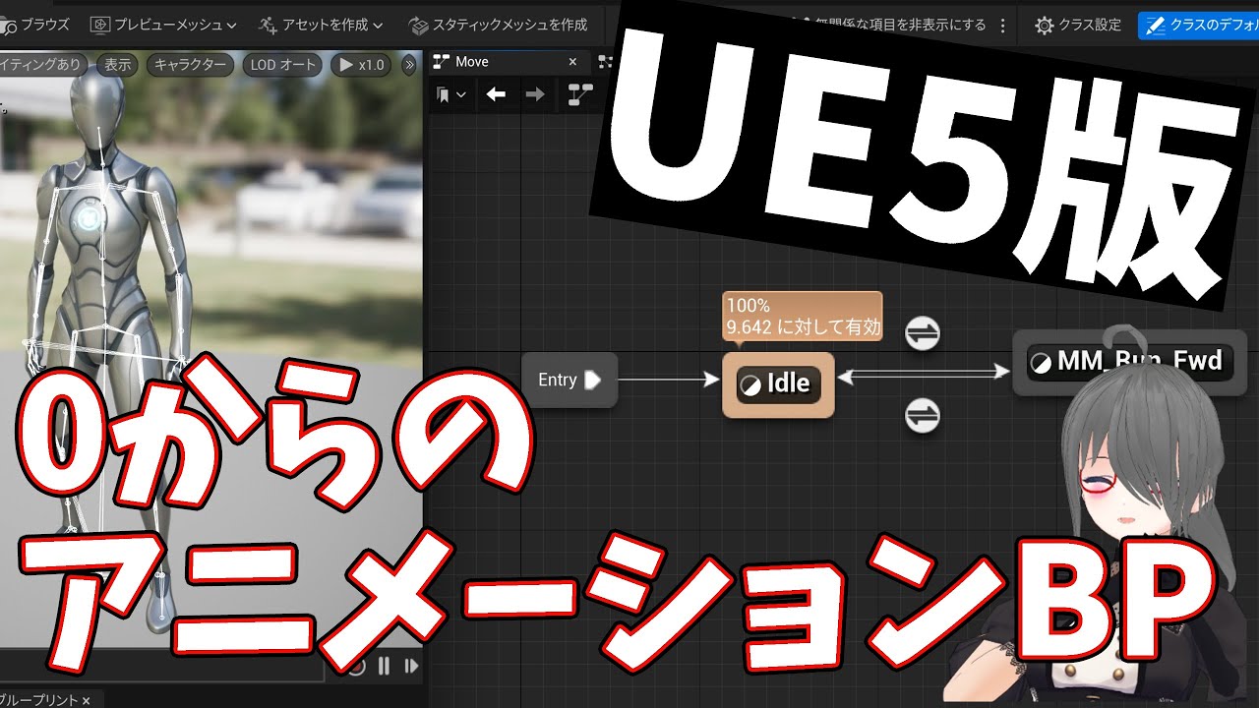Open the ブラウズ content browser button
The height and width of the screenshot is (708, 1259).
[35, 25]
